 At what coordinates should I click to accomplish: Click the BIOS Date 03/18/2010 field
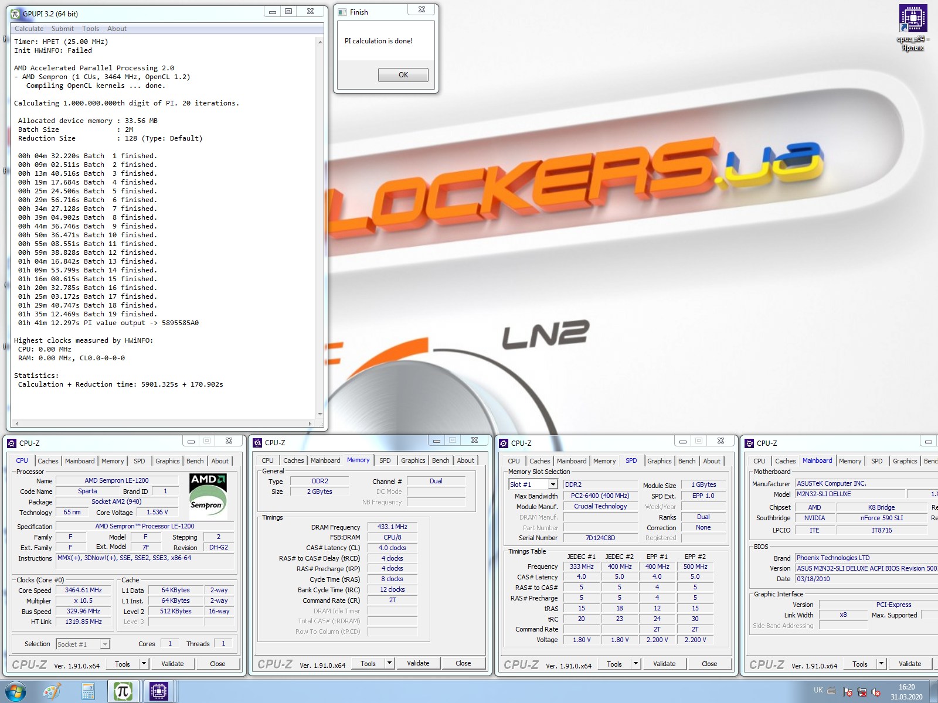click(x=865, y=579)
